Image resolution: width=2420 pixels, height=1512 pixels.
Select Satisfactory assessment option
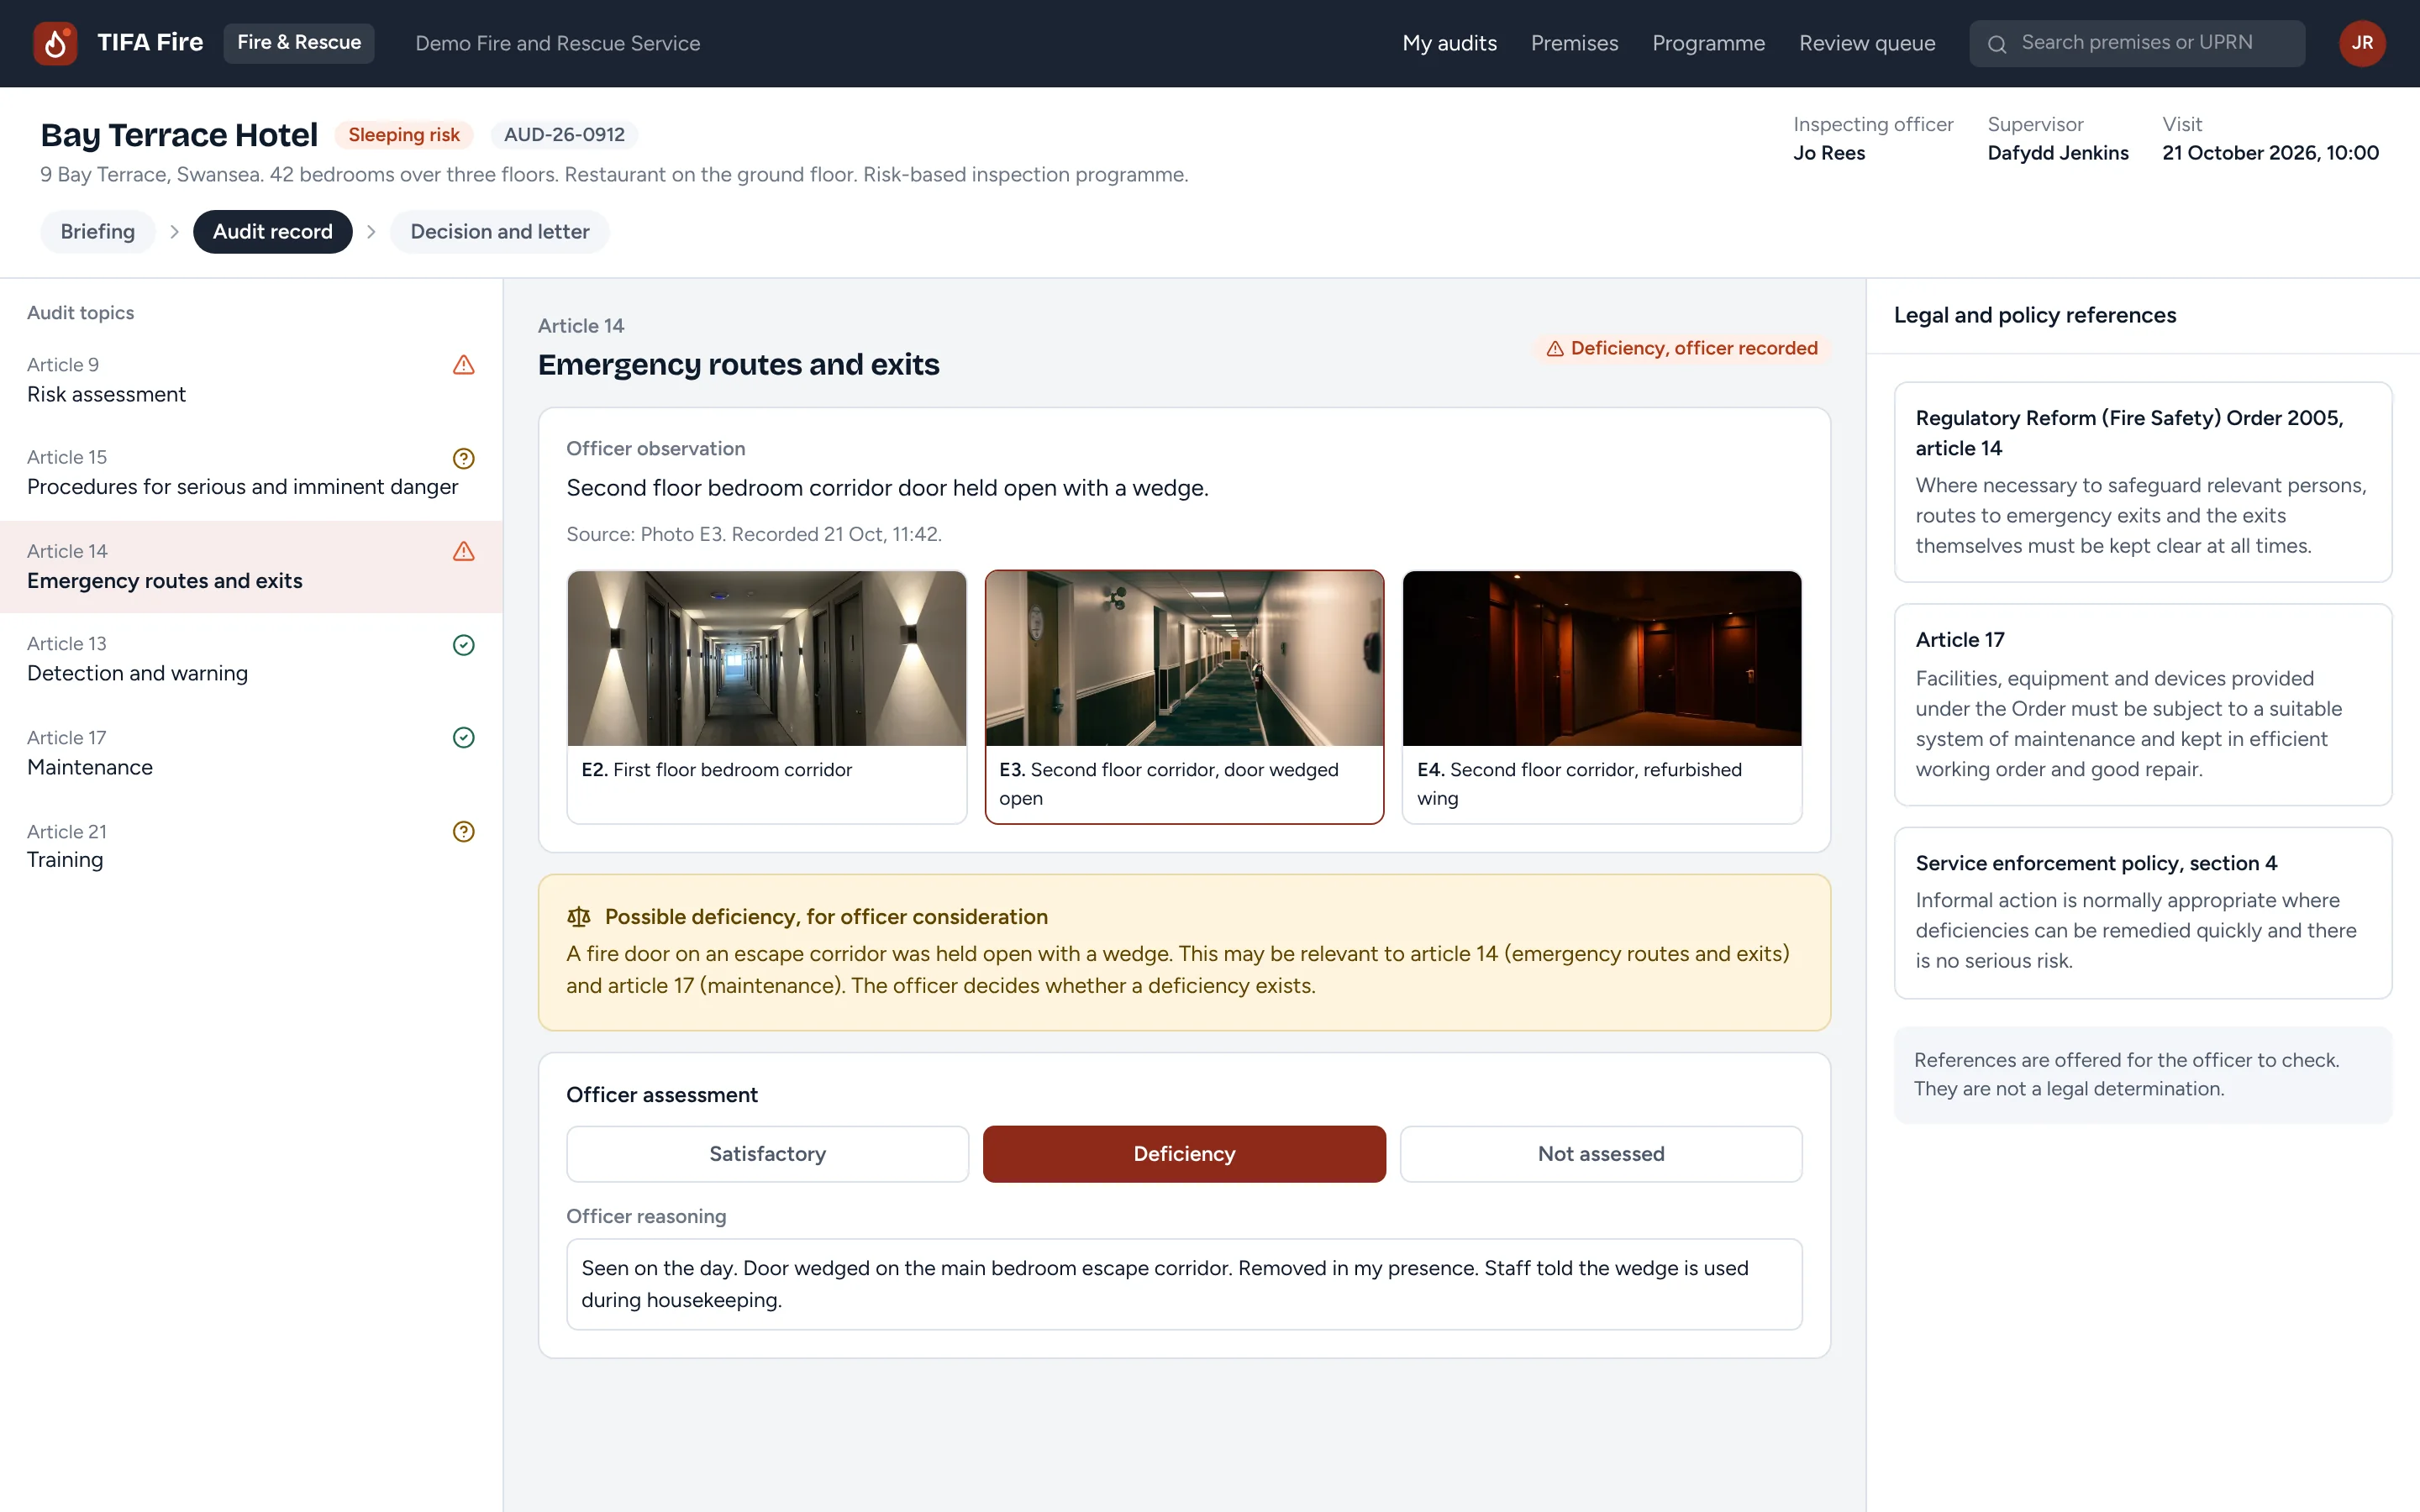(x=767, y=1154)
